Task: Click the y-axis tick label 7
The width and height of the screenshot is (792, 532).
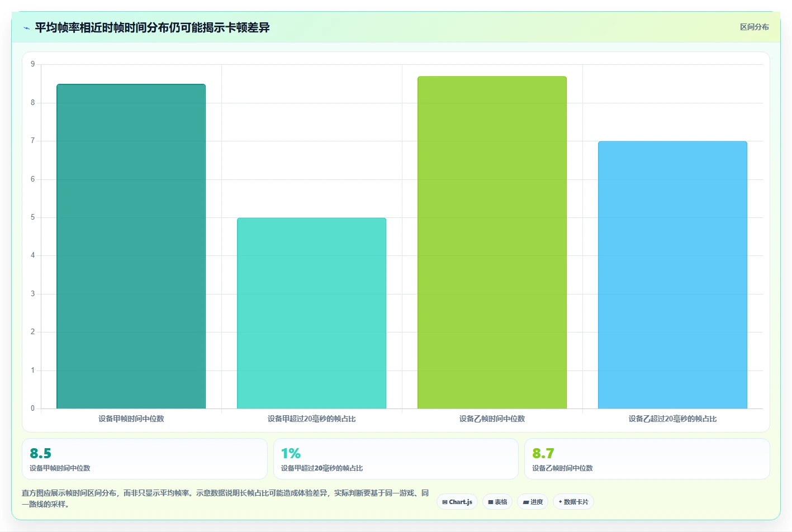Action: click(32, 141)
